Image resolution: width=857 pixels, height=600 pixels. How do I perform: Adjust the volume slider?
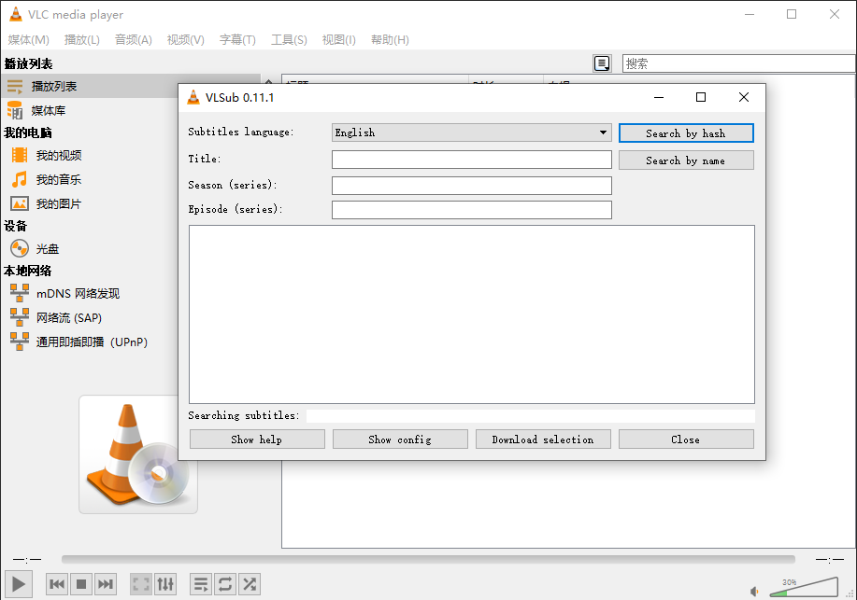point(804,587)
